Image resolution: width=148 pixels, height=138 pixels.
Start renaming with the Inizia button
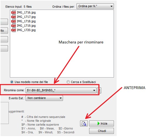pyautogui.click(x=102, y=123)
